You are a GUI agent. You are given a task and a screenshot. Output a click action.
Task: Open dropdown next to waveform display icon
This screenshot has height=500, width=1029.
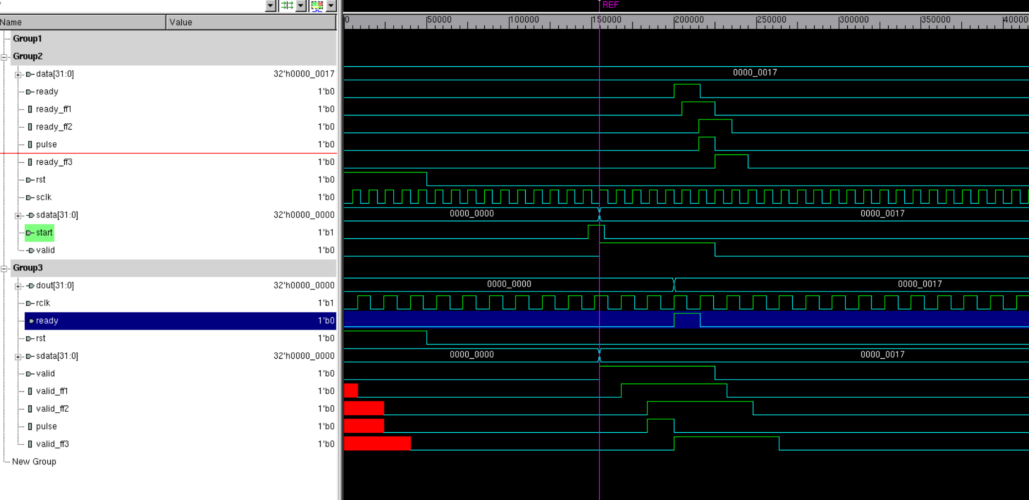(331, 5)
